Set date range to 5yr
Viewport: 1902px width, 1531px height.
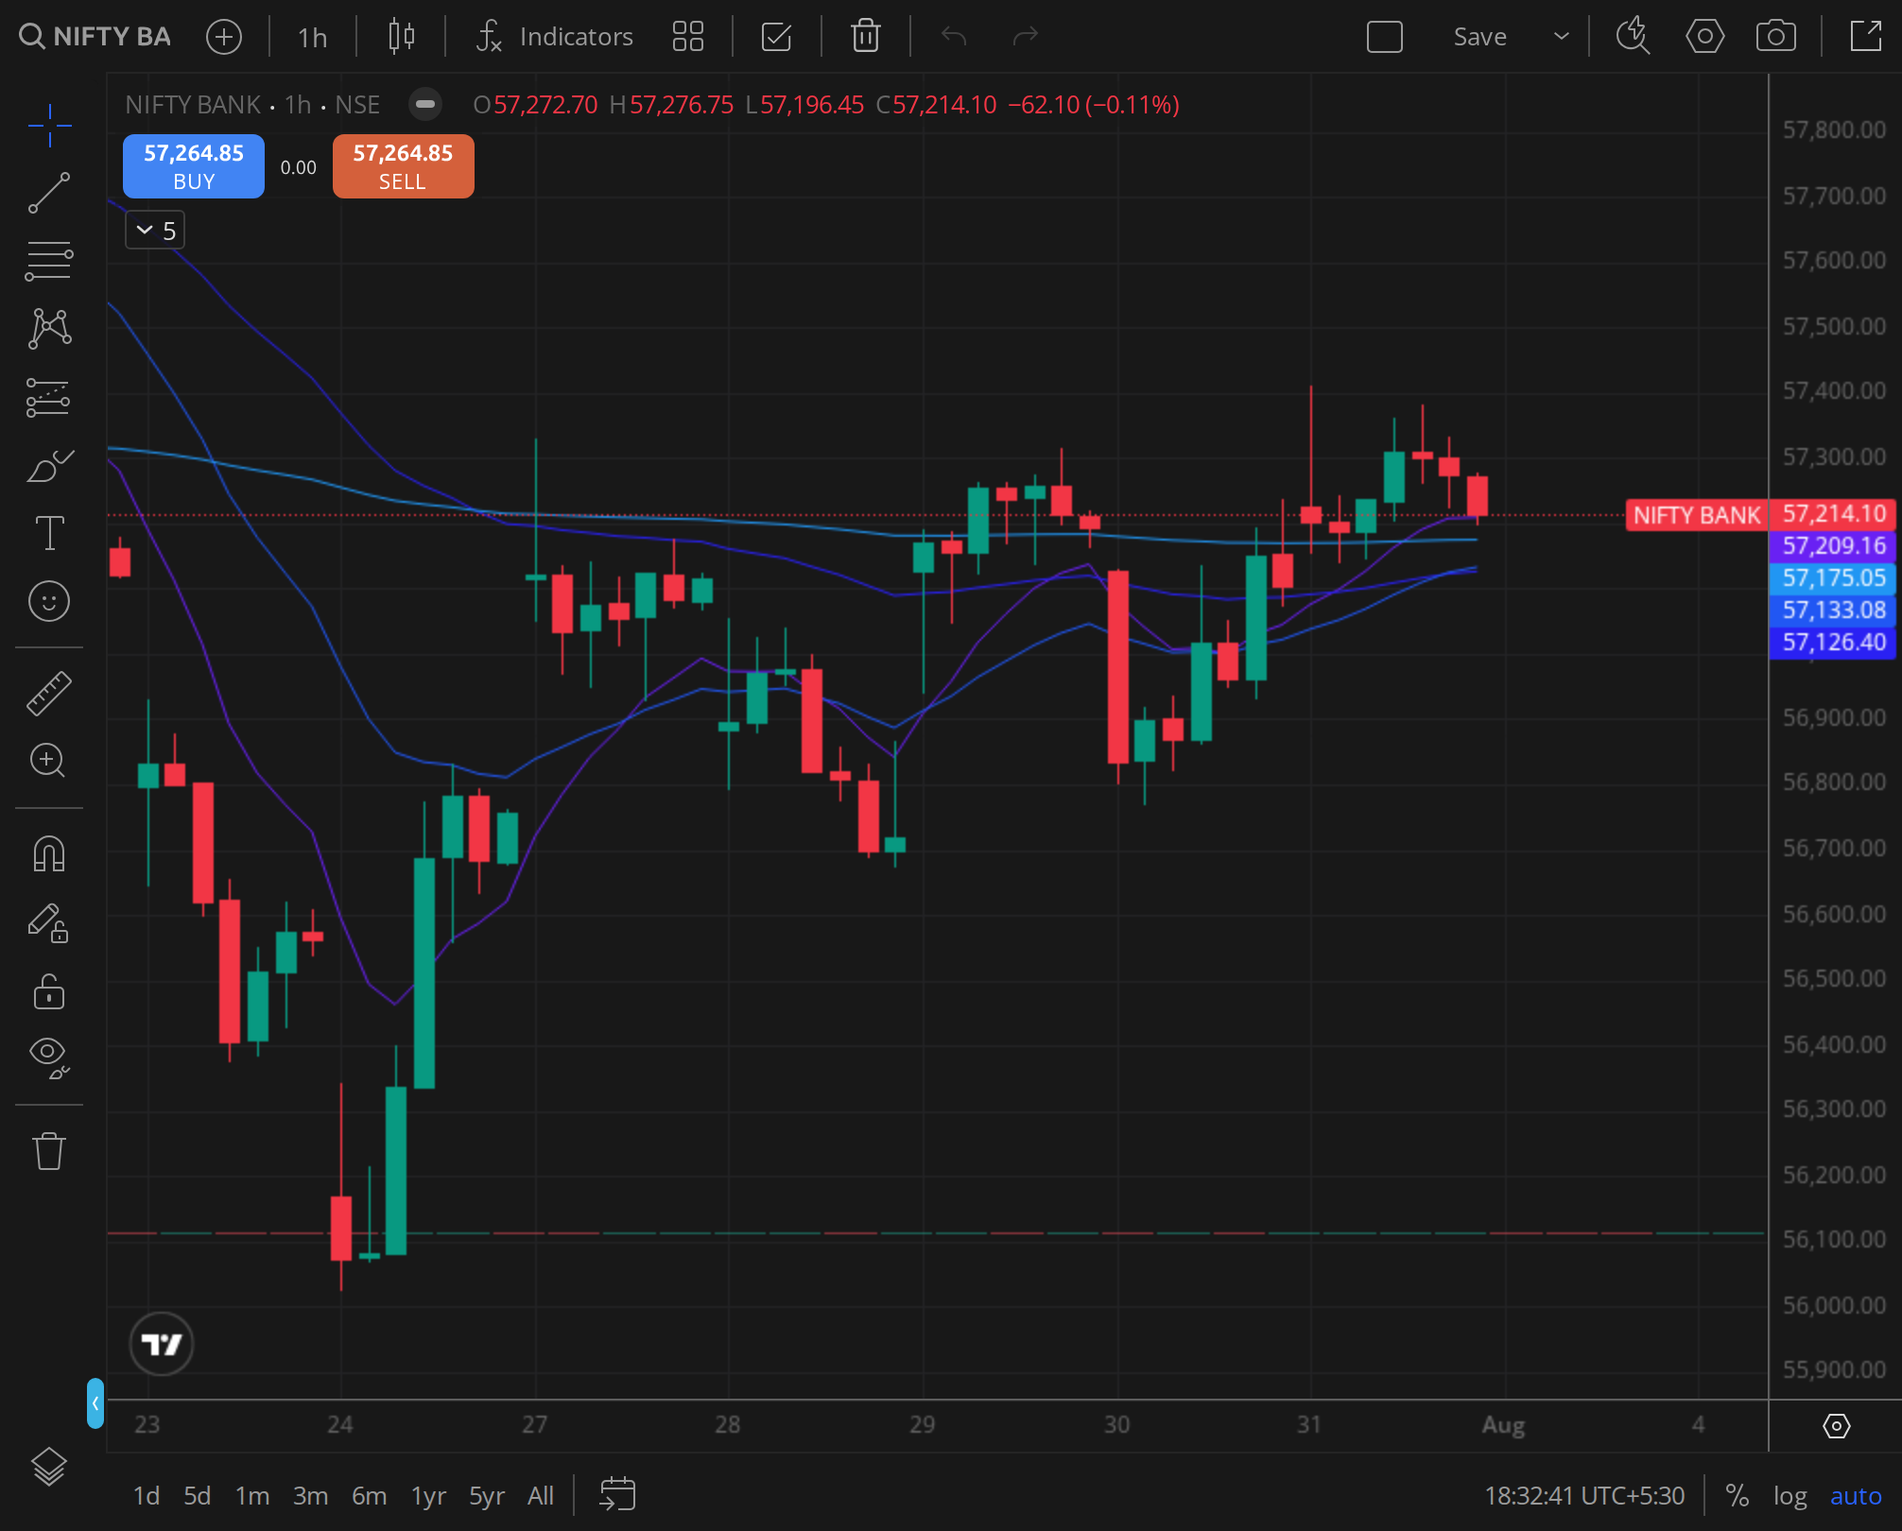tap(487, 1496)
